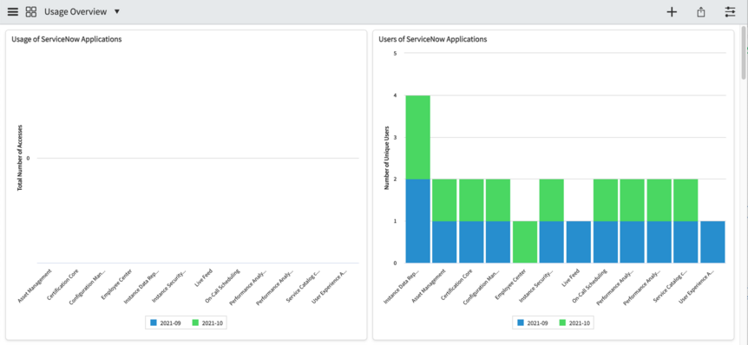Click the blue Live Feed bar

(578, 242)
